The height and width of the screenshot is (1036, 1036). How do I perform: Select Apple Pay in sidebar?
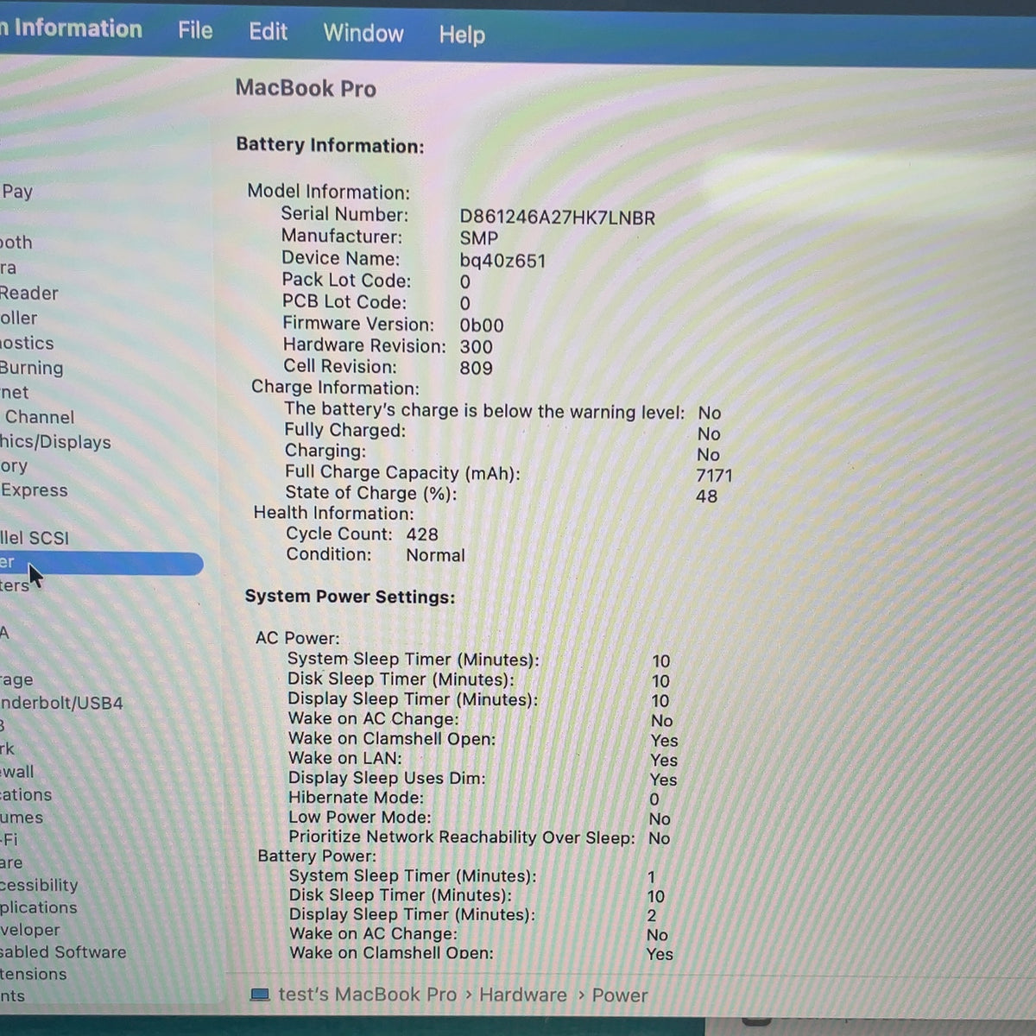[x=16, y=192]
